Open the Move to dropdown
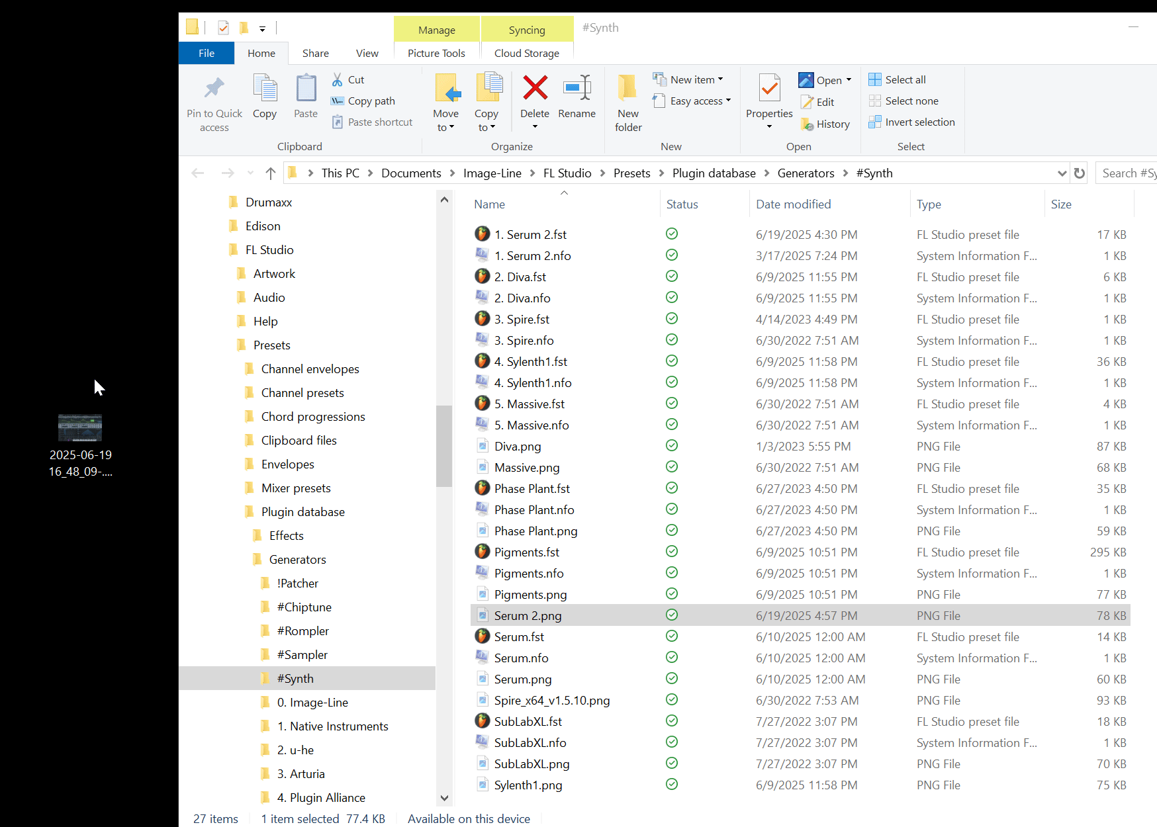Screen dimensions: 1157x827 click(446, 101)
